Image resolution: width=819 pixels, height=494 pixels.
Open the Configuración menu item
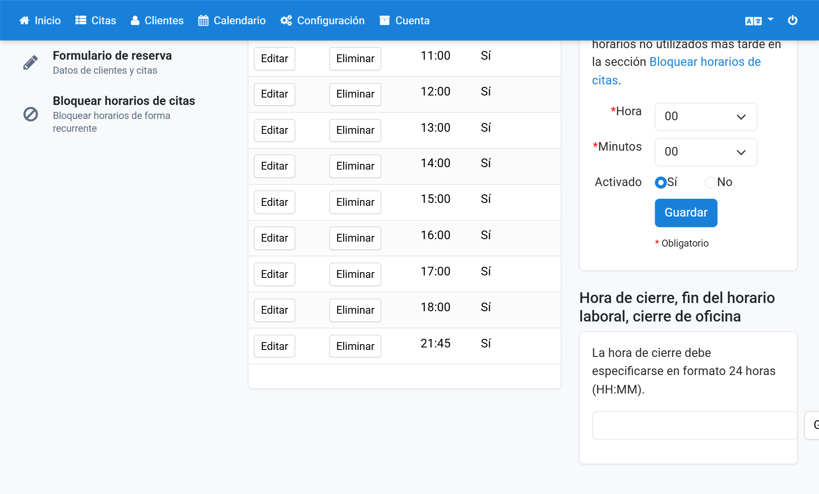(323, 21)
